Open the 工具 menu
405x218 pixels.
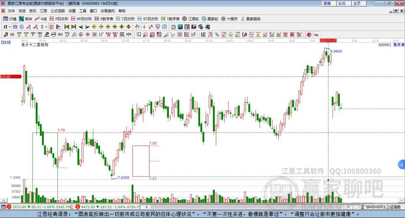tap(83, 11)
